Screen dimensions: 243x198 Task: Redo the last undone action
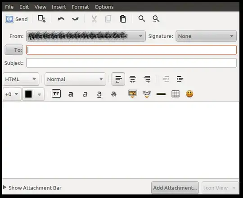(75, 19)
